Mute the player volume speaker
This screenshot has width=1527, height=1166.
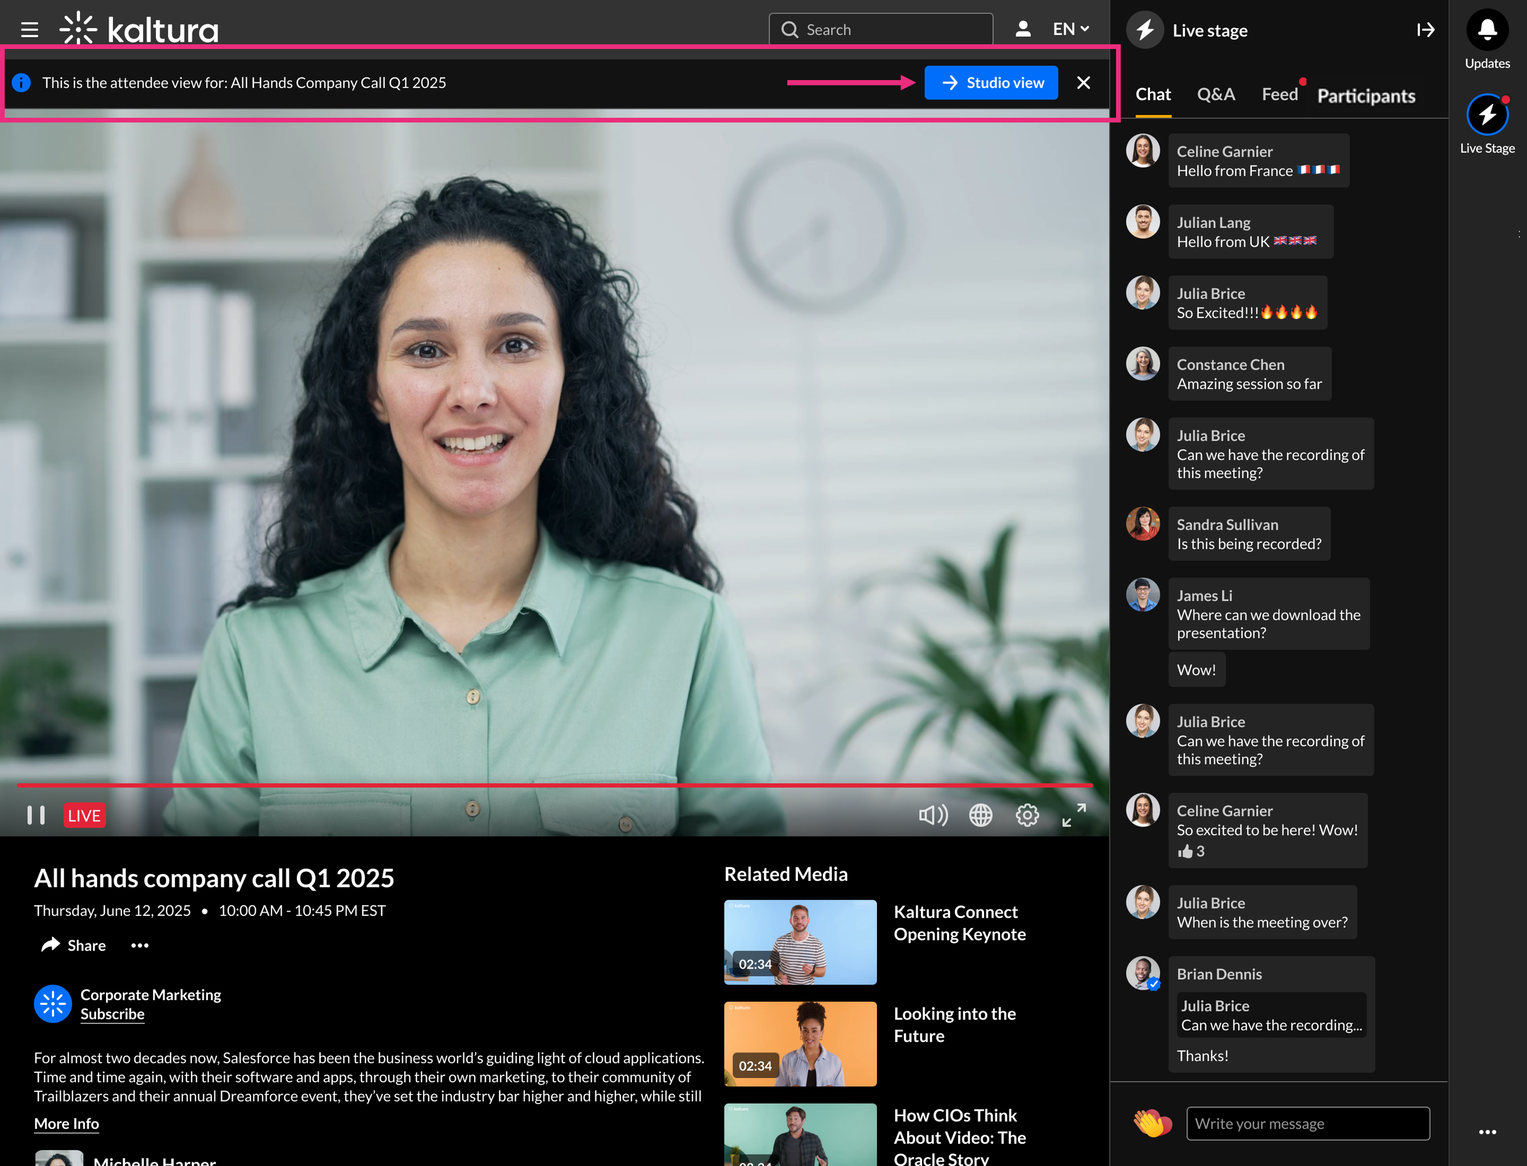click(933, 815)
